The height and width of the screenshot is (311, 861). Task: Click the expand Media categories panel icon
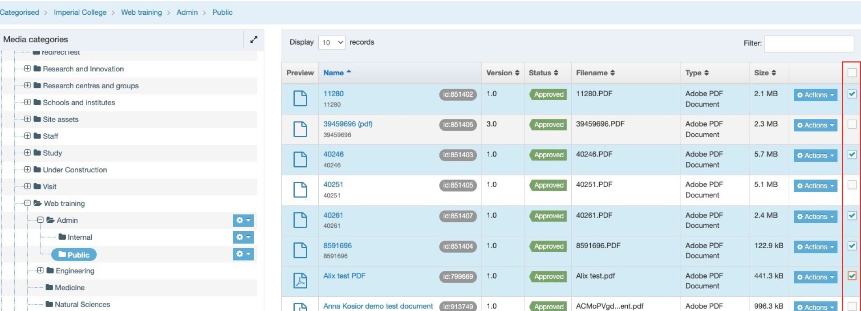253,40
